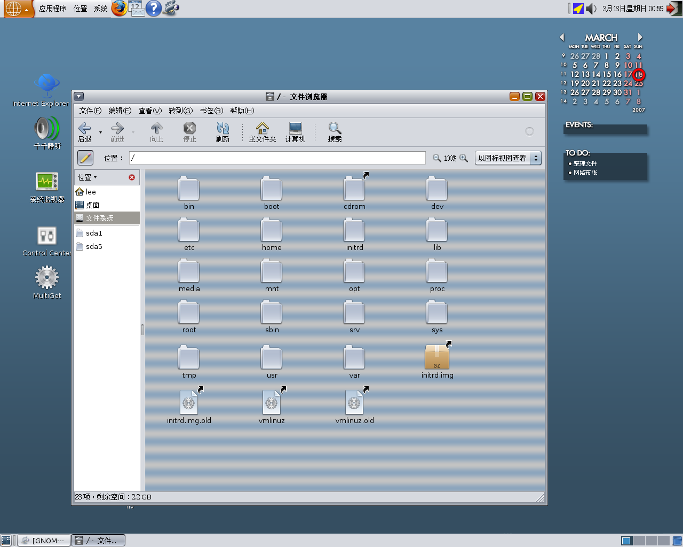
Task: Open sda5 volume in the sidebar
Action: [107, 246]
